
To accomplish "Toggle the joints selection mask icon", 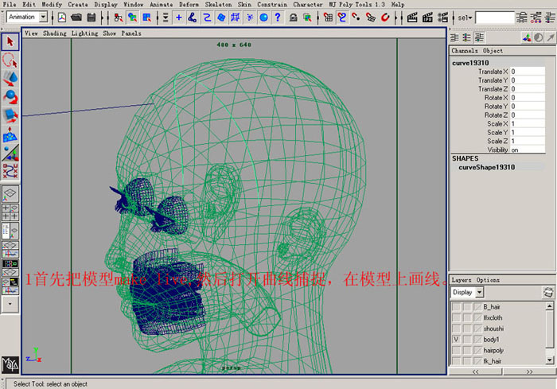I will pyautogui.click(x=193, y=18).
